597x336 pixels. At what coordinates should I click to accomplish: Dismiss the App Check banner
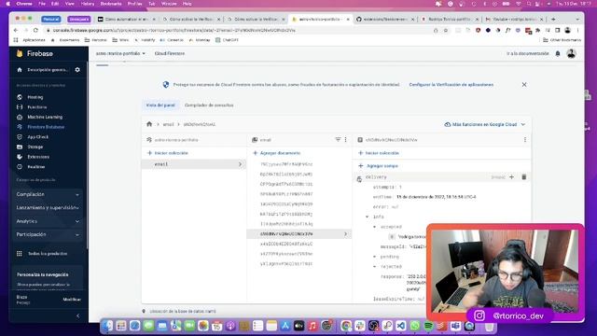pos(524,85)
